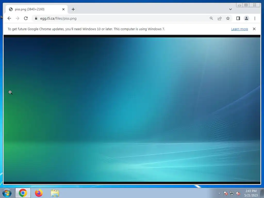The width and height of the screenshot is (264, 198).
Task: Open a new tab
Action: click(x=73, y=9)
